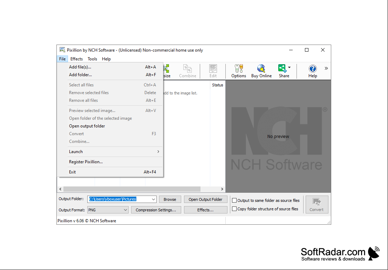This screenshot has height=270, width=388.
Task: Expand the Output Folder path dropdown
Action: click(154, 199)
